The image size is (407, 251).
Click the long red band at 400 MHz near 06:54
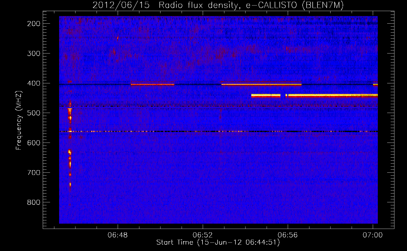(x=261, y=85)
